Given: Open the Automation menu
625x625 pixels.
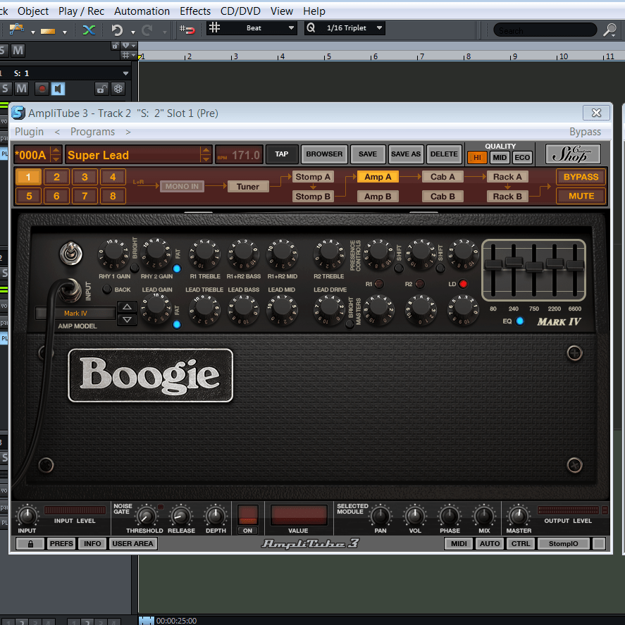Looking at the screenshot, I should click(x=142, y=11).
